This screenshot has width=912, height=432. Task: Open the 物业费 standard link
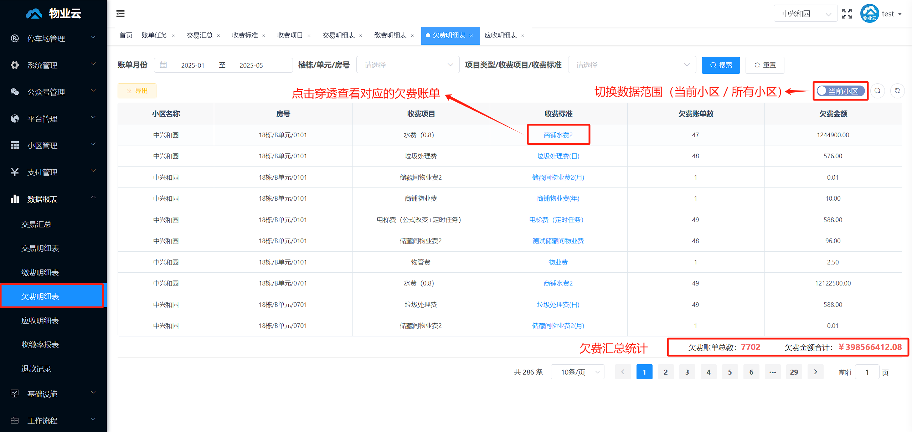pos(558,262)
